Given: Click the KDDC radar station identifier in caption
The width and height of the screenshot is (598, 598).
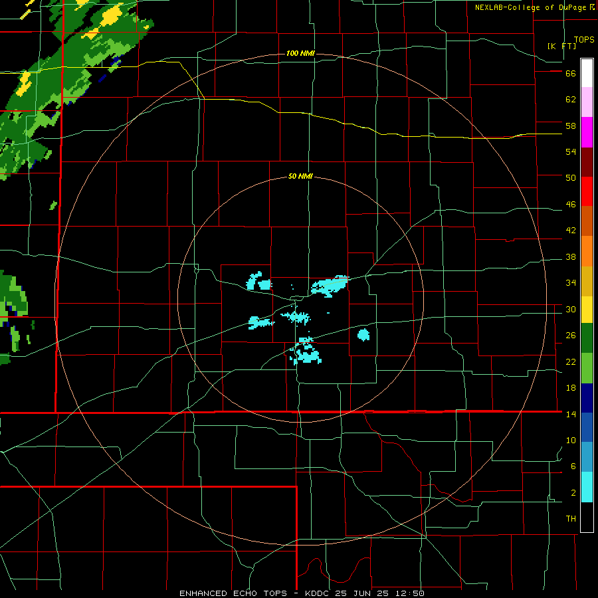Looking at the screenshot, I should coord(318,593).
